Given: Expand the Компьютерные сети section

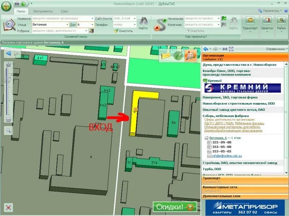Looking at the screenshot, I should (245, 189).
